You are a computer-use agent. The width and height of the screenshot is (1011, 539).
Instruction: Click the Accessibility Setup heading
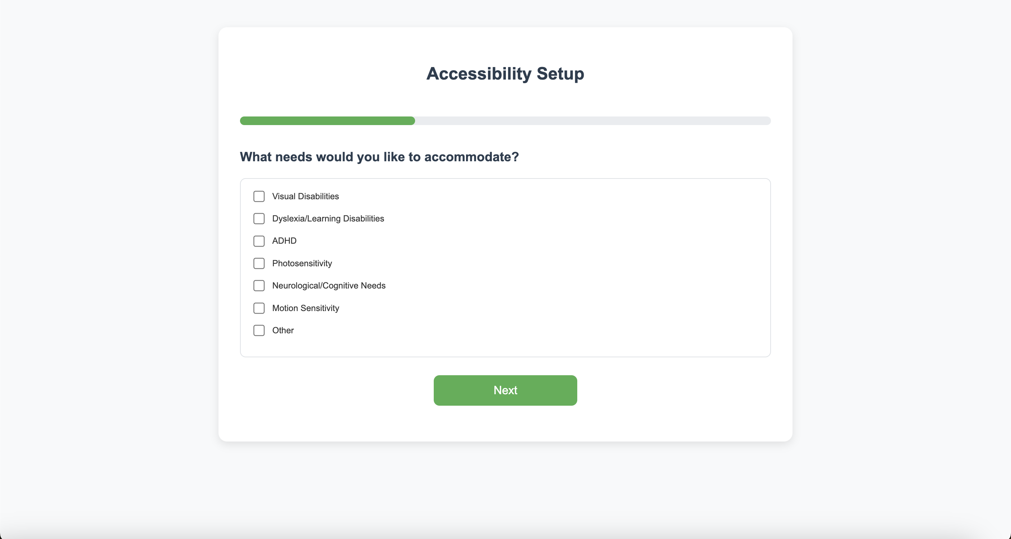click(505, 74)
